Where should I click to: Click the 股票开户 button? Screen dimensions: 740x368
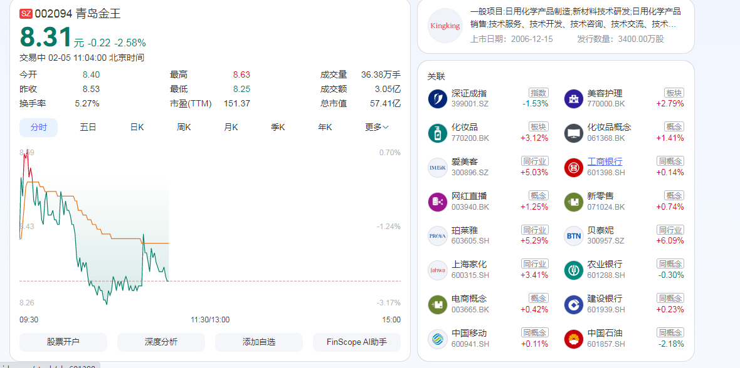(63, 342)
